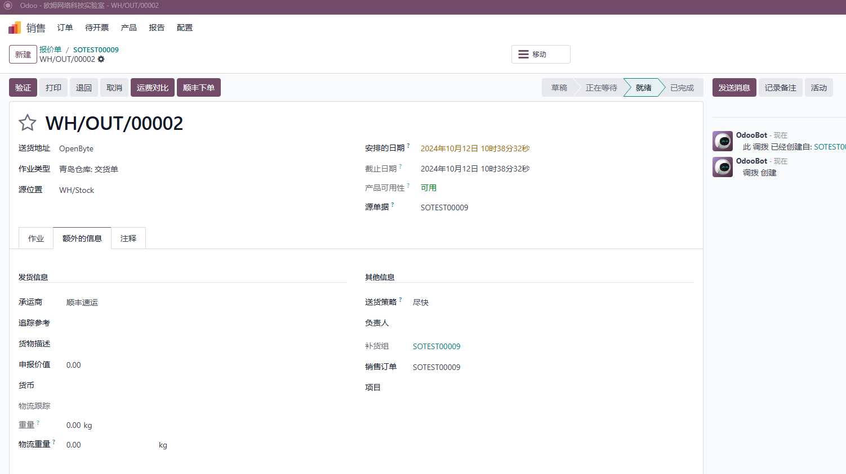
Task: Click 源位置 value WH/Stock
Action: point(77,190)
